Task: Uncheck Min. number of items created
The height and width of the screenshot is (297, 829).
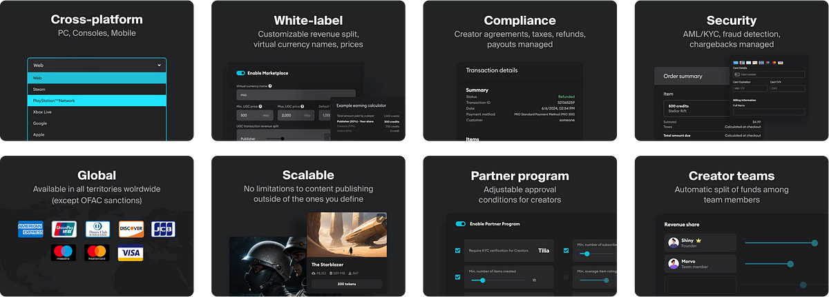Action: click(x=457, y=277)
